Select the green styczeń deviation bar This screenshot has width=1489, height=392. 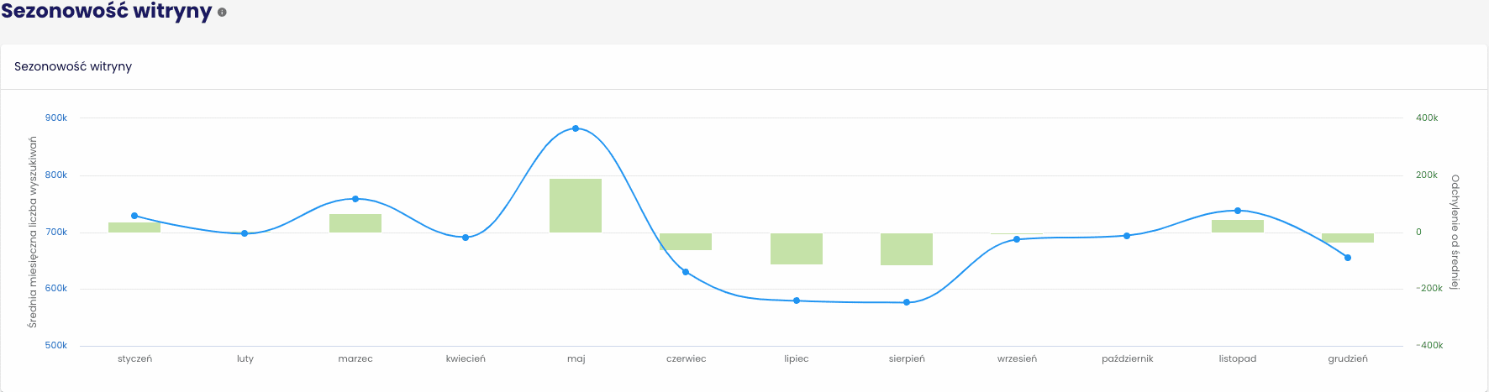[134, 227]
